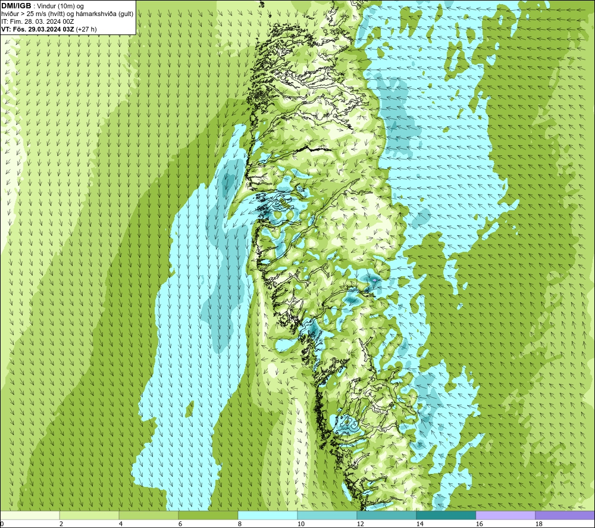
Task: Click the 'Vindur (10m) og' text
Action: 60,7
